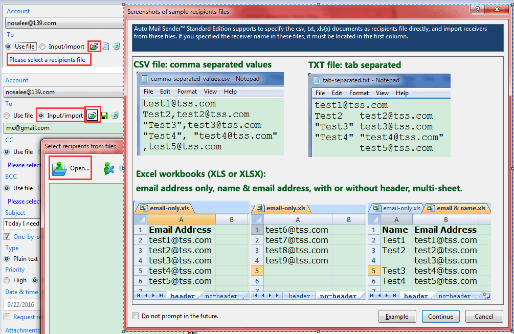514x334 pixels.
Task: Click the magnifier preview icon in the upper To row
Action: point(105,47)
